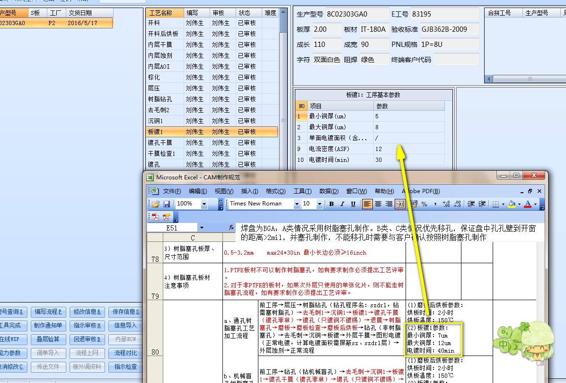This screenshot has width=566, height=383.
Task: Click the 终端客户代码 empty field
Action: click(456, 60)
